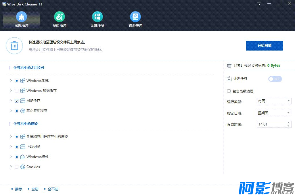Toggle the Windows系统 checkbox
Image resolution: width=295 pixels, height=195 pixels.
pos(17,81)
